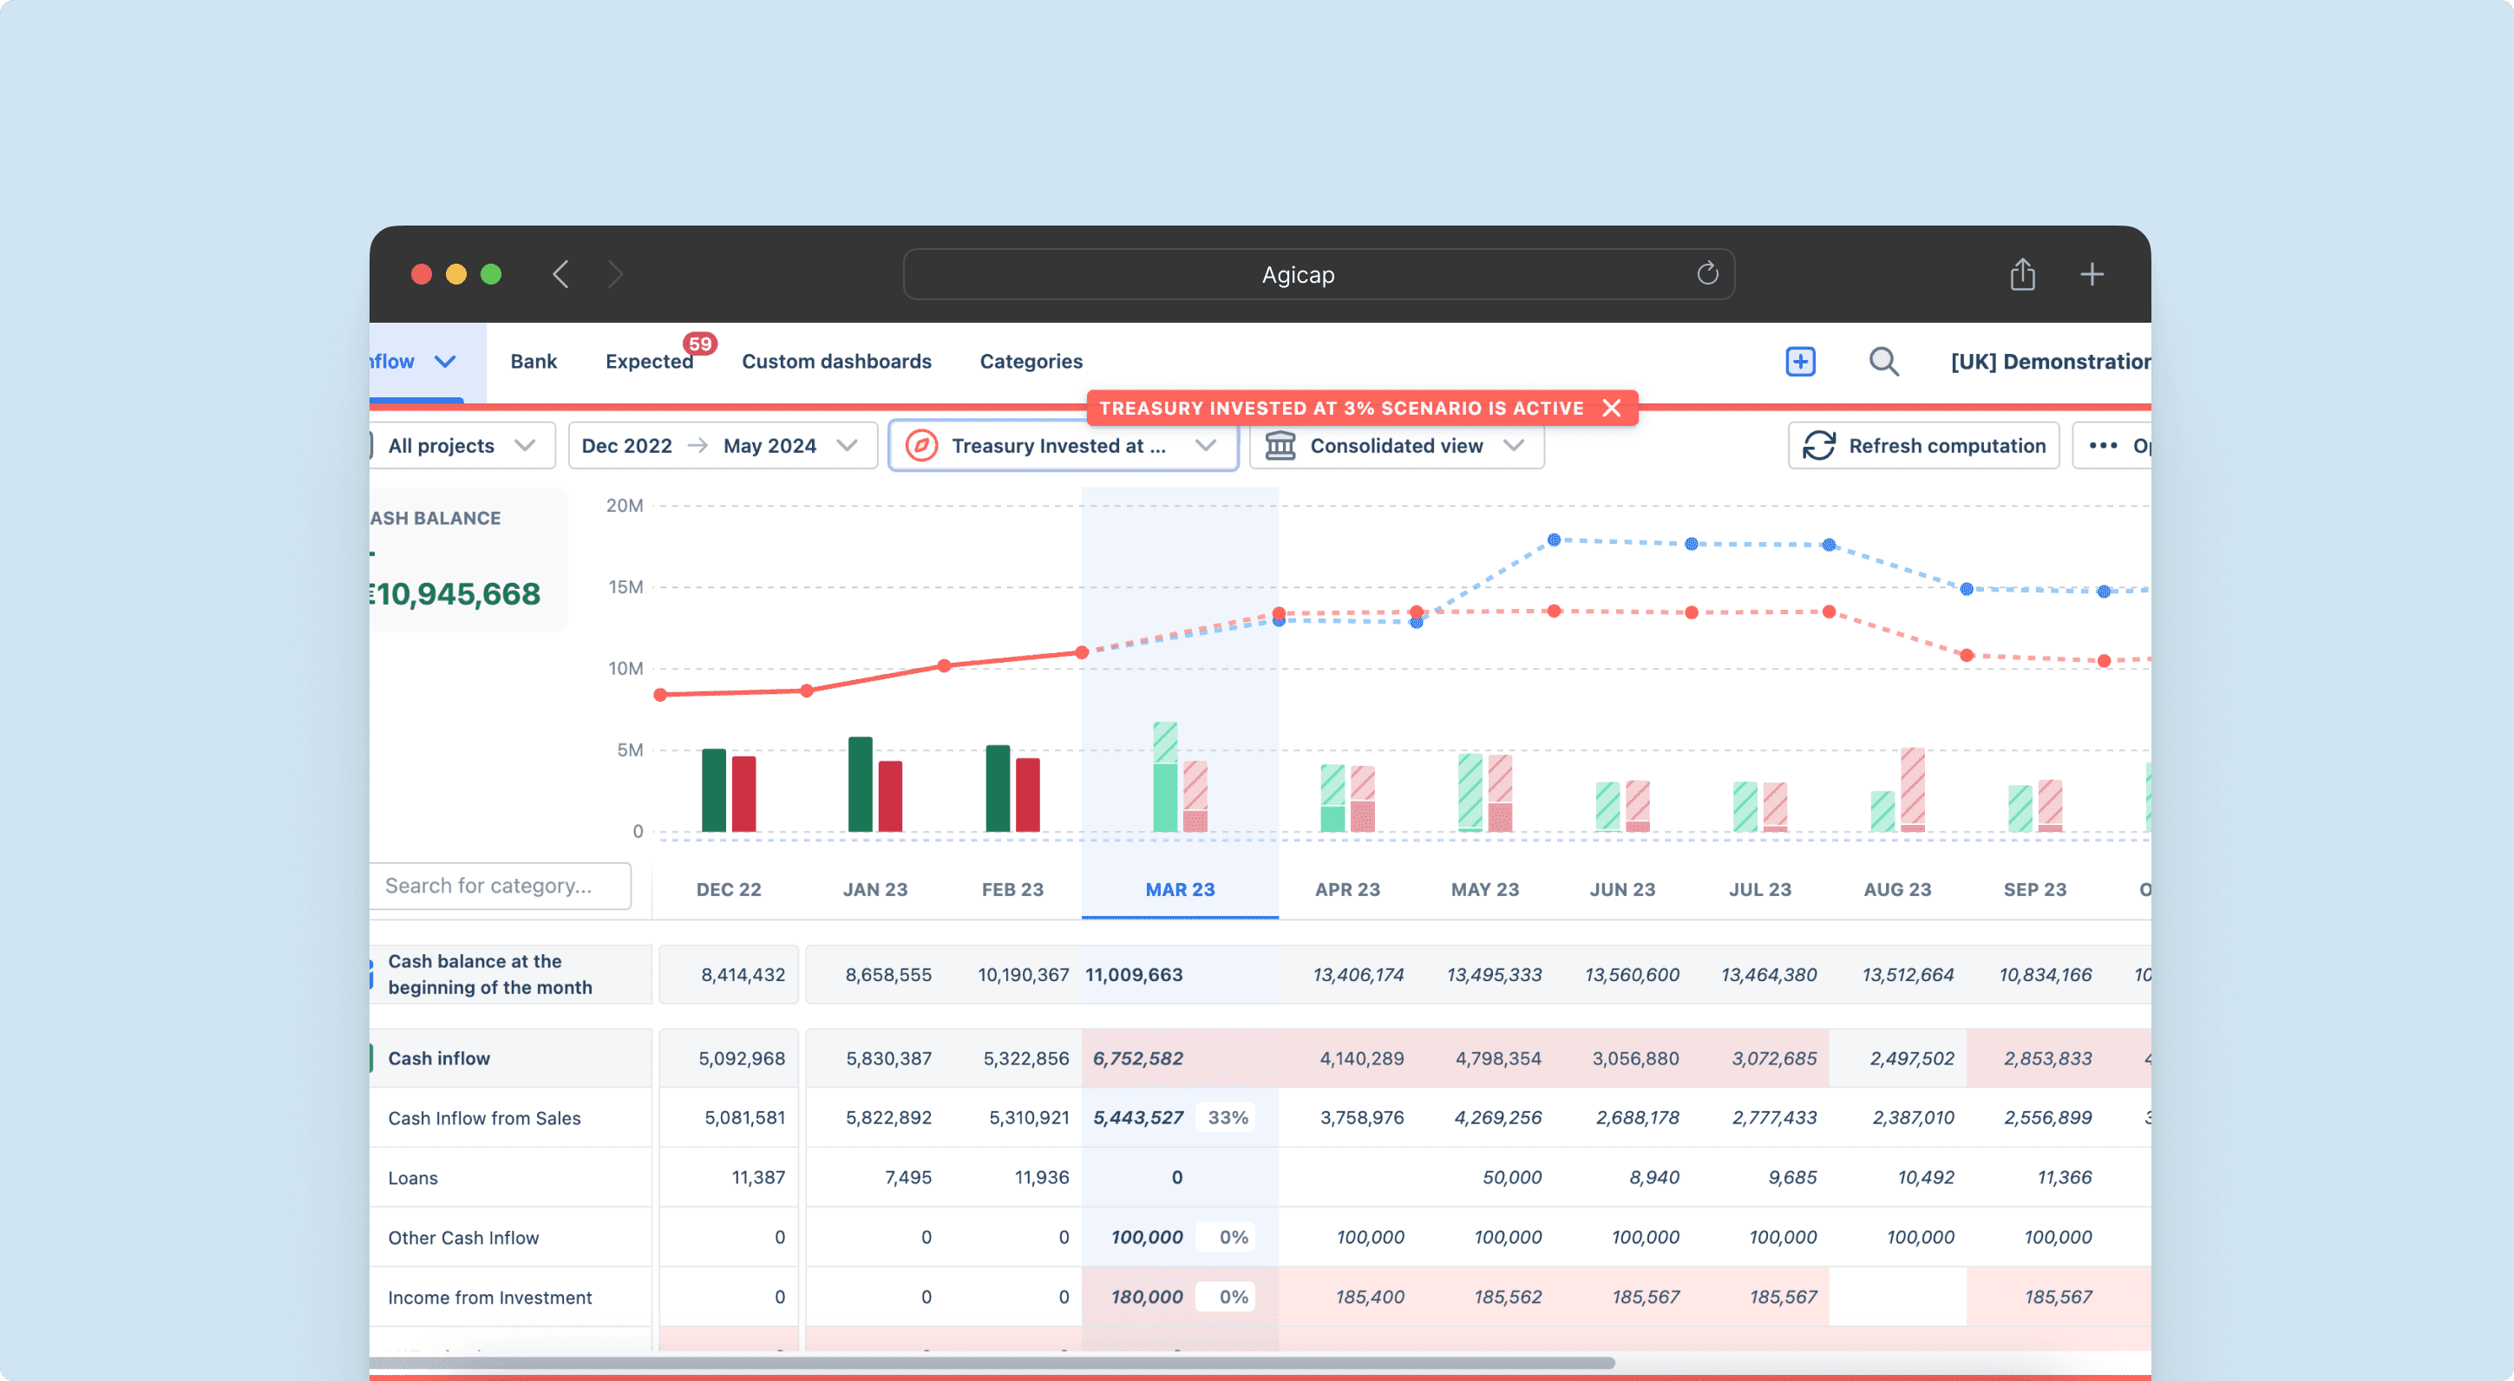
Task: Select the SEP 23 column header
Action: (2035, 889)
